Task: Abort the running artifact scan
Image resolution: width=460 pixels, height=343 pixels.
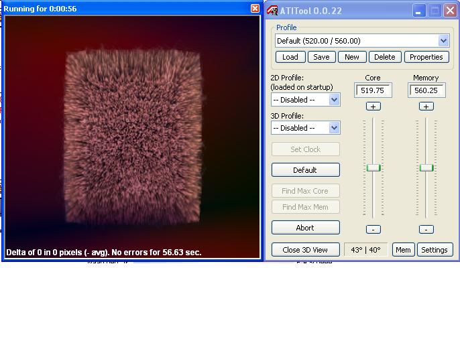Action: (305, 228)
